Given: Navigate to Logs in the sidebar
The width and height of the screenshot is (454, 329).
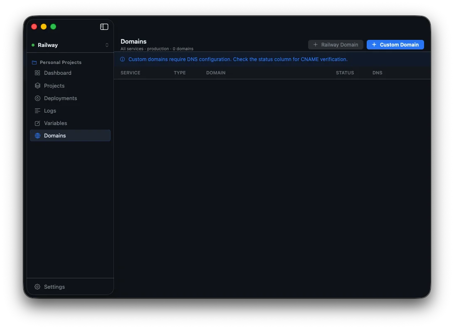Looking at the screenshot, I should click(50, 110).
